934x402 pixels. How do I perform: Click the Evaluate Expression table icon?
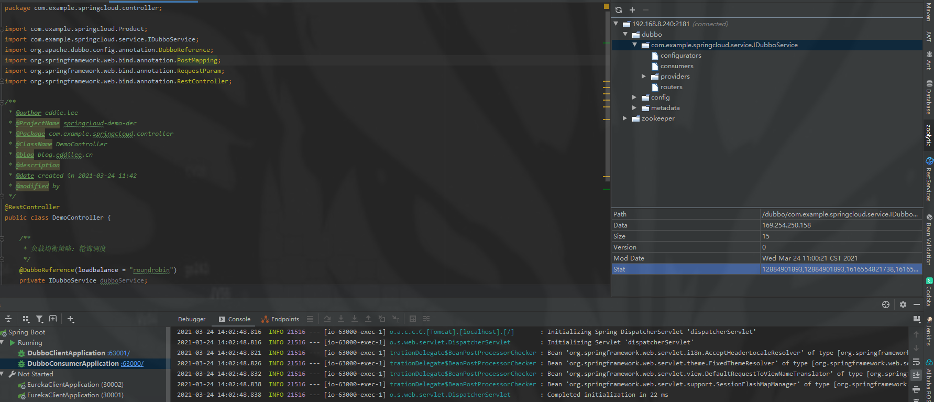coord(413,319)
